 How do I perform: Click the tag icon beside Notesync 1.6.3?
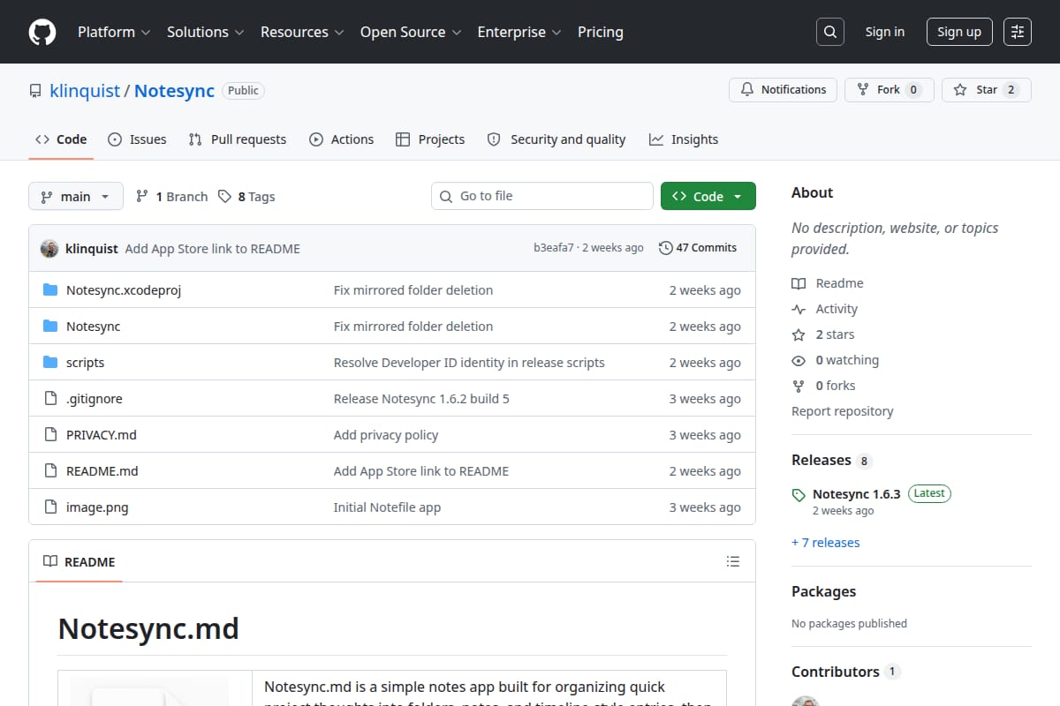[x=799, y=495]
